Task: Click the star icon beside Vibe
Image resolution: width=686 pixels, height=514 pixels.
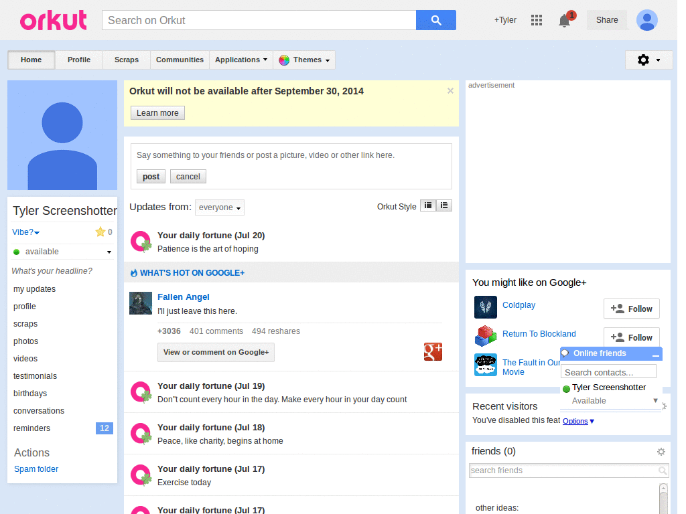Action: click(100, 232)
